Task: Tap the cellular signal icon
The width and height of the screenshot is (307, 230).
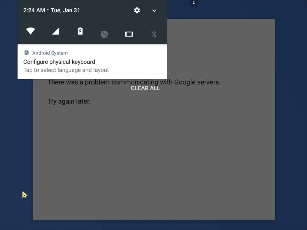Action: [55, 31]
